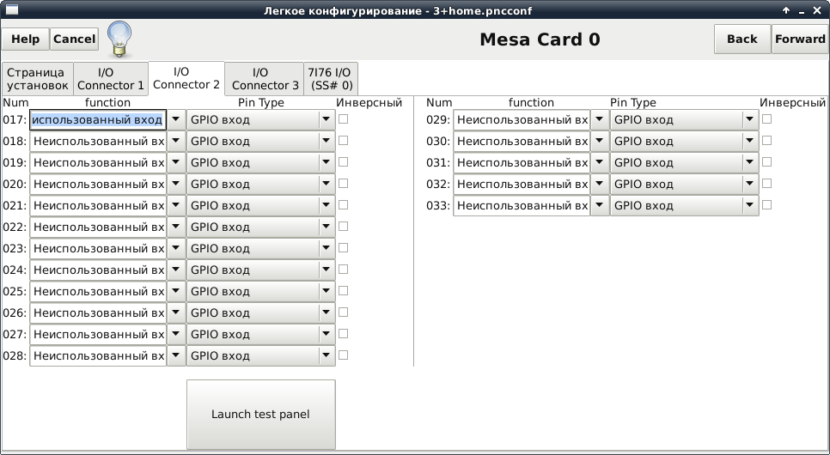Click function text field for pin 031

522,162
